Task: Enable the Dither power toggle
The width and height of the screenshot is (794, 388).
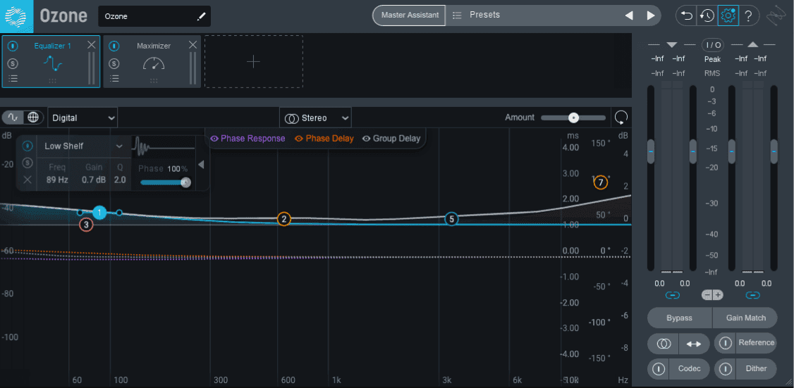Action: coord(726,368)
